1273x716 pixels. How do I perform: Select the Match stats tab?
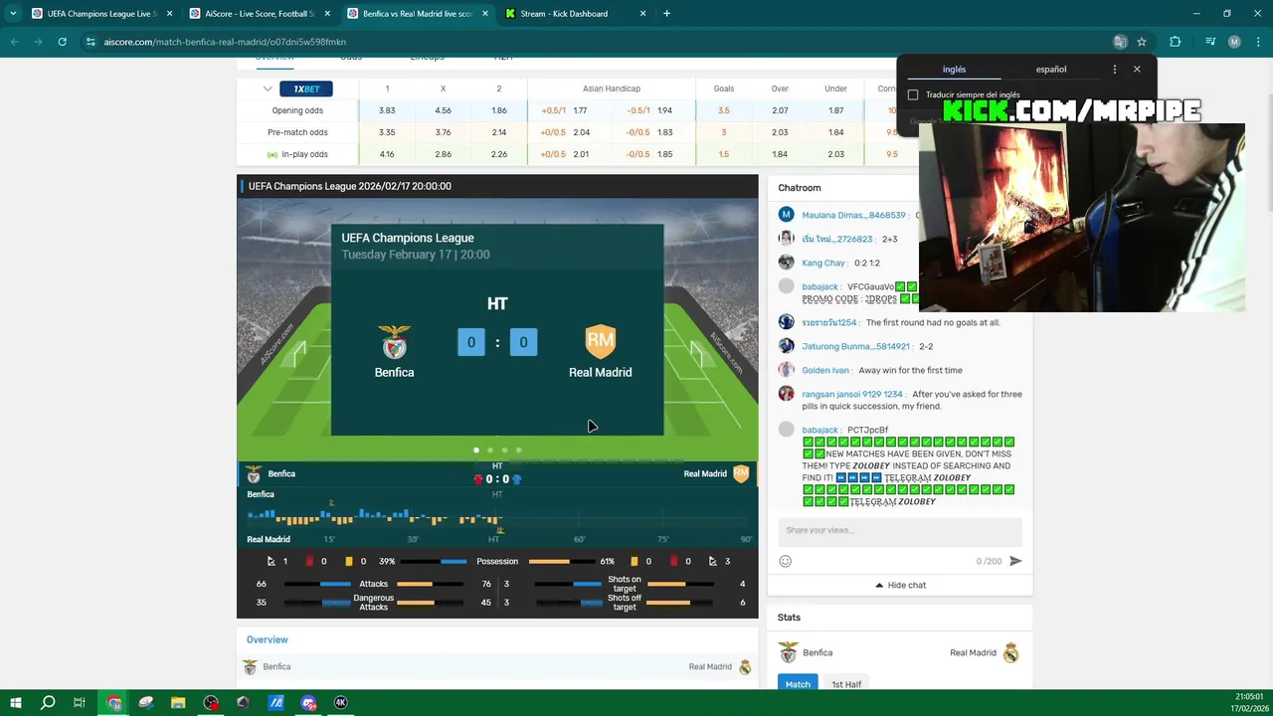pyautogui.click(x=798, y=684)
